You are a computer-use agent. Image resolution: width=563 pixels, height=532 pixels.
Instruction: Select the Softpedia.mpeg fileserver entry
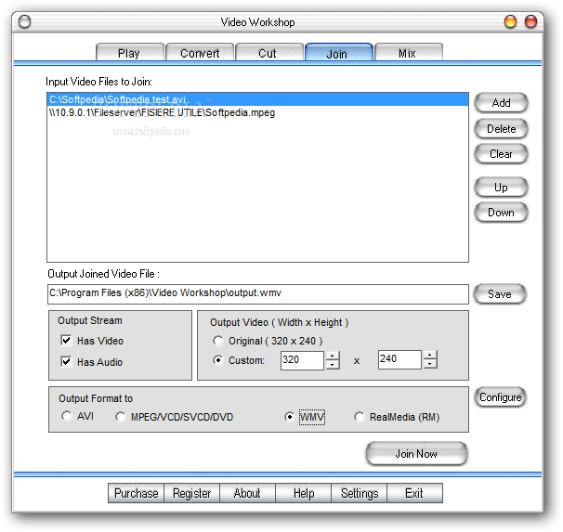click(x=257, y=112)
